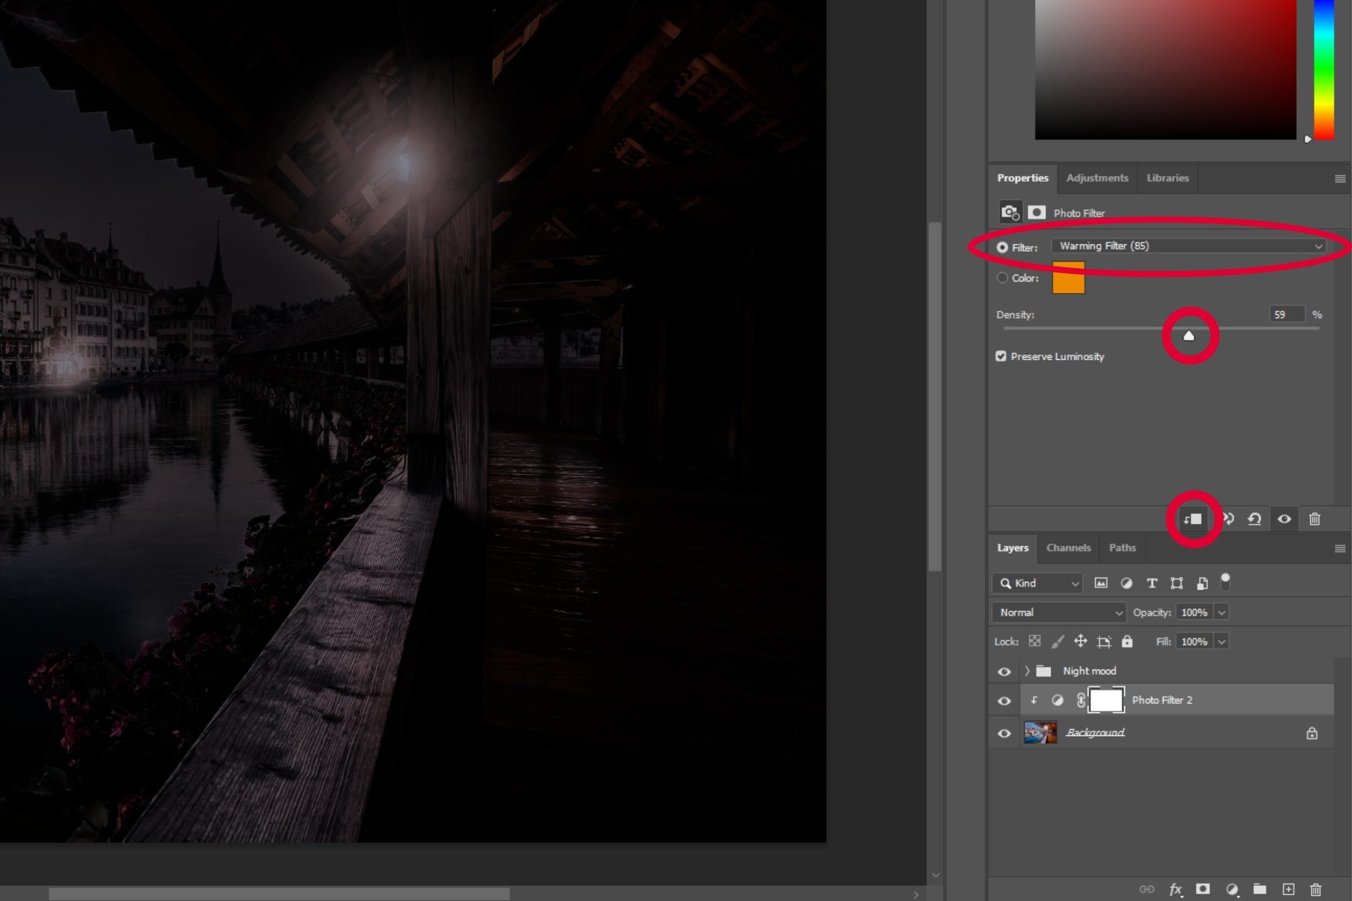Create a new layer icon

click(1289, 890)
